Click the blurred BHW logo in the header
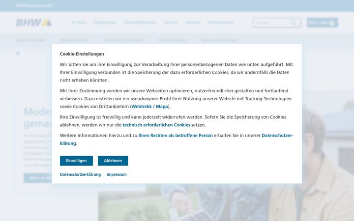The height and width of the screenshot is (221, 354). click(x=34, y=23)
